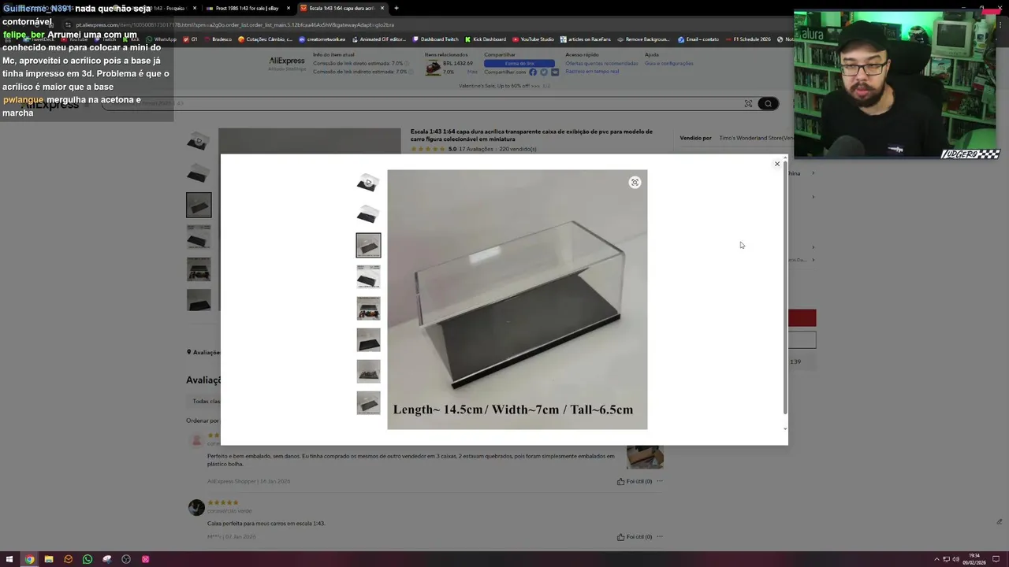The width and height of the screenshot is (1009, 567).
Task: Open 'Guia e configurações' link
Action: [x=668, y=63]
